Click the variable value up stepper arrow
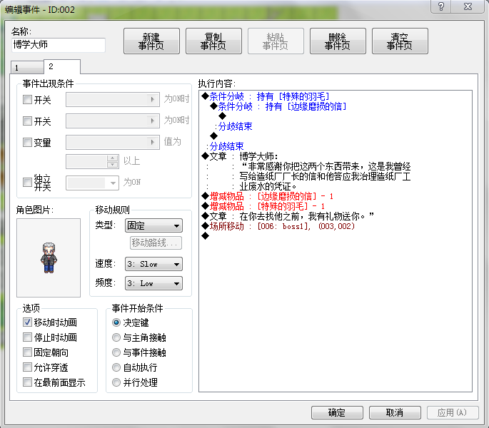Screen dimensions: 489x428 (x=112, y=158)
